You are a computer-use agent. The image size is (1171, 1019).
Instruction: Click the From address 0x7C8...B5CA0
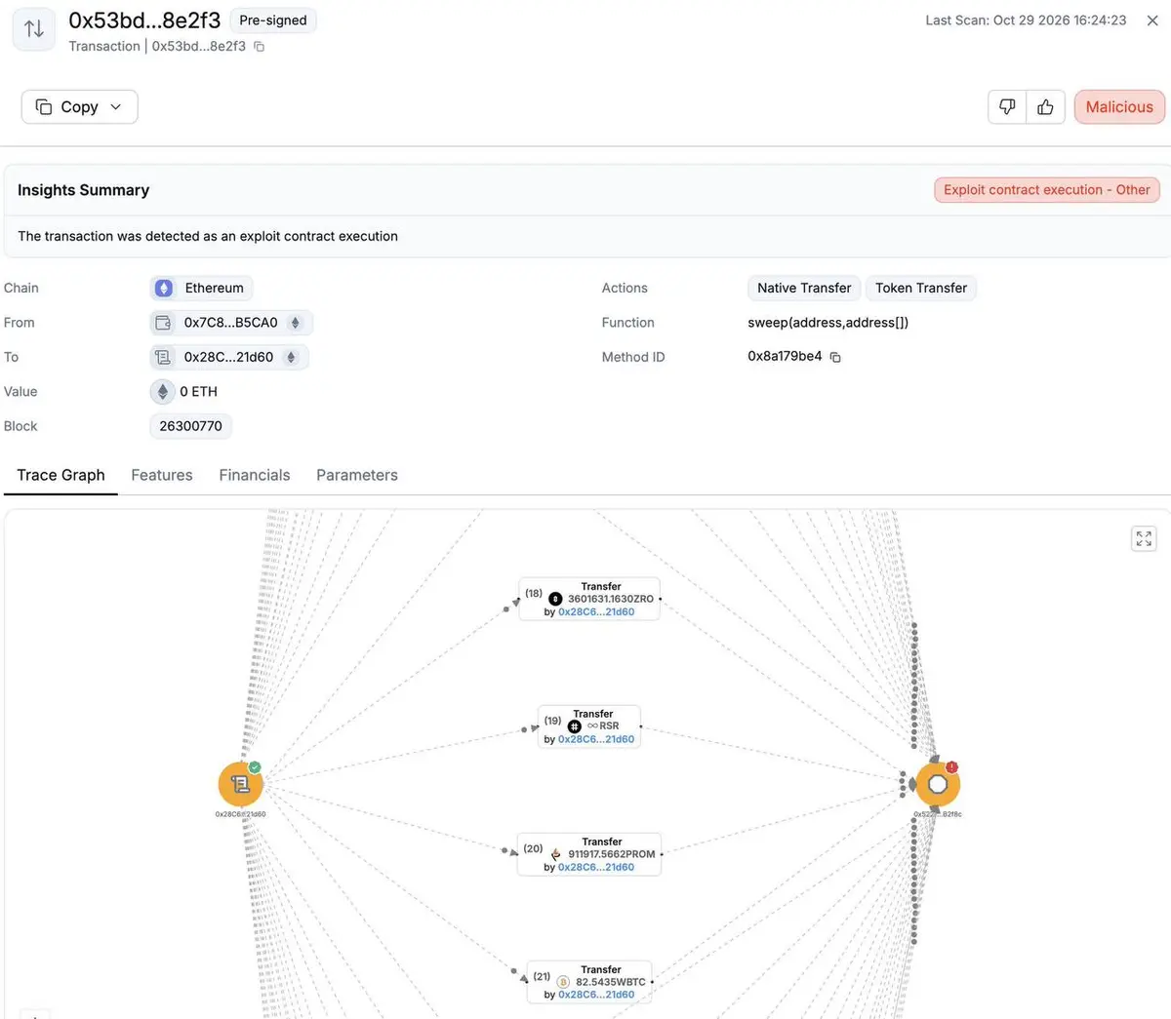[x=231, y=323]
